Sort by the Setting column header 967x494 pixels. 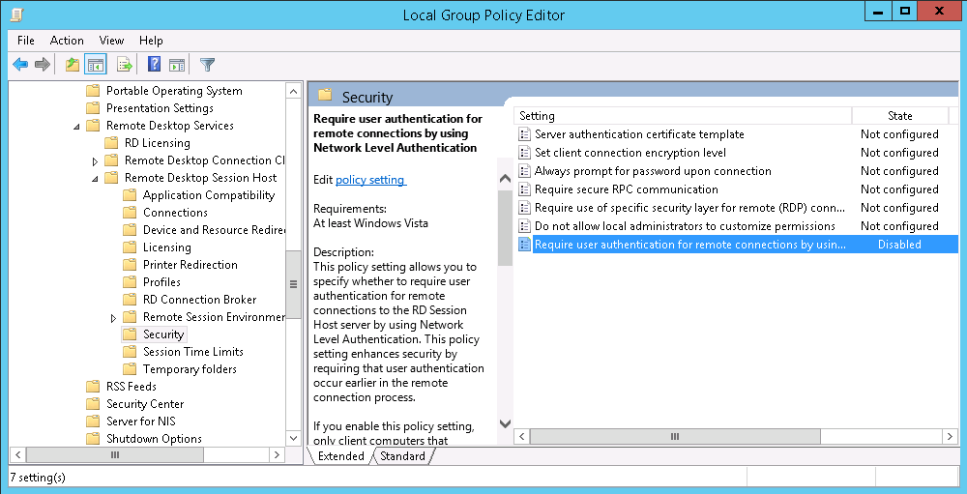[x=683, y=116]
